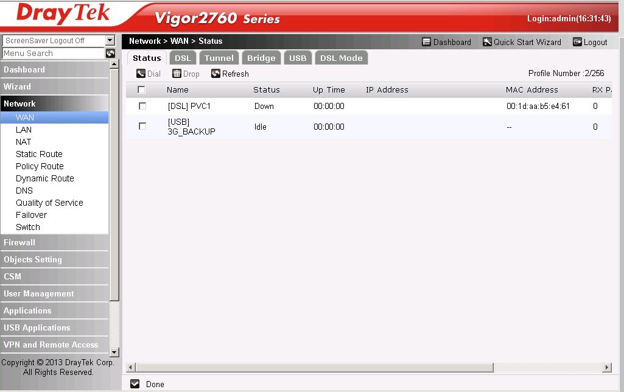Launch the Quick Start Wizard icon
Viewport: 624px width, 392px height.
coord(487,42)
